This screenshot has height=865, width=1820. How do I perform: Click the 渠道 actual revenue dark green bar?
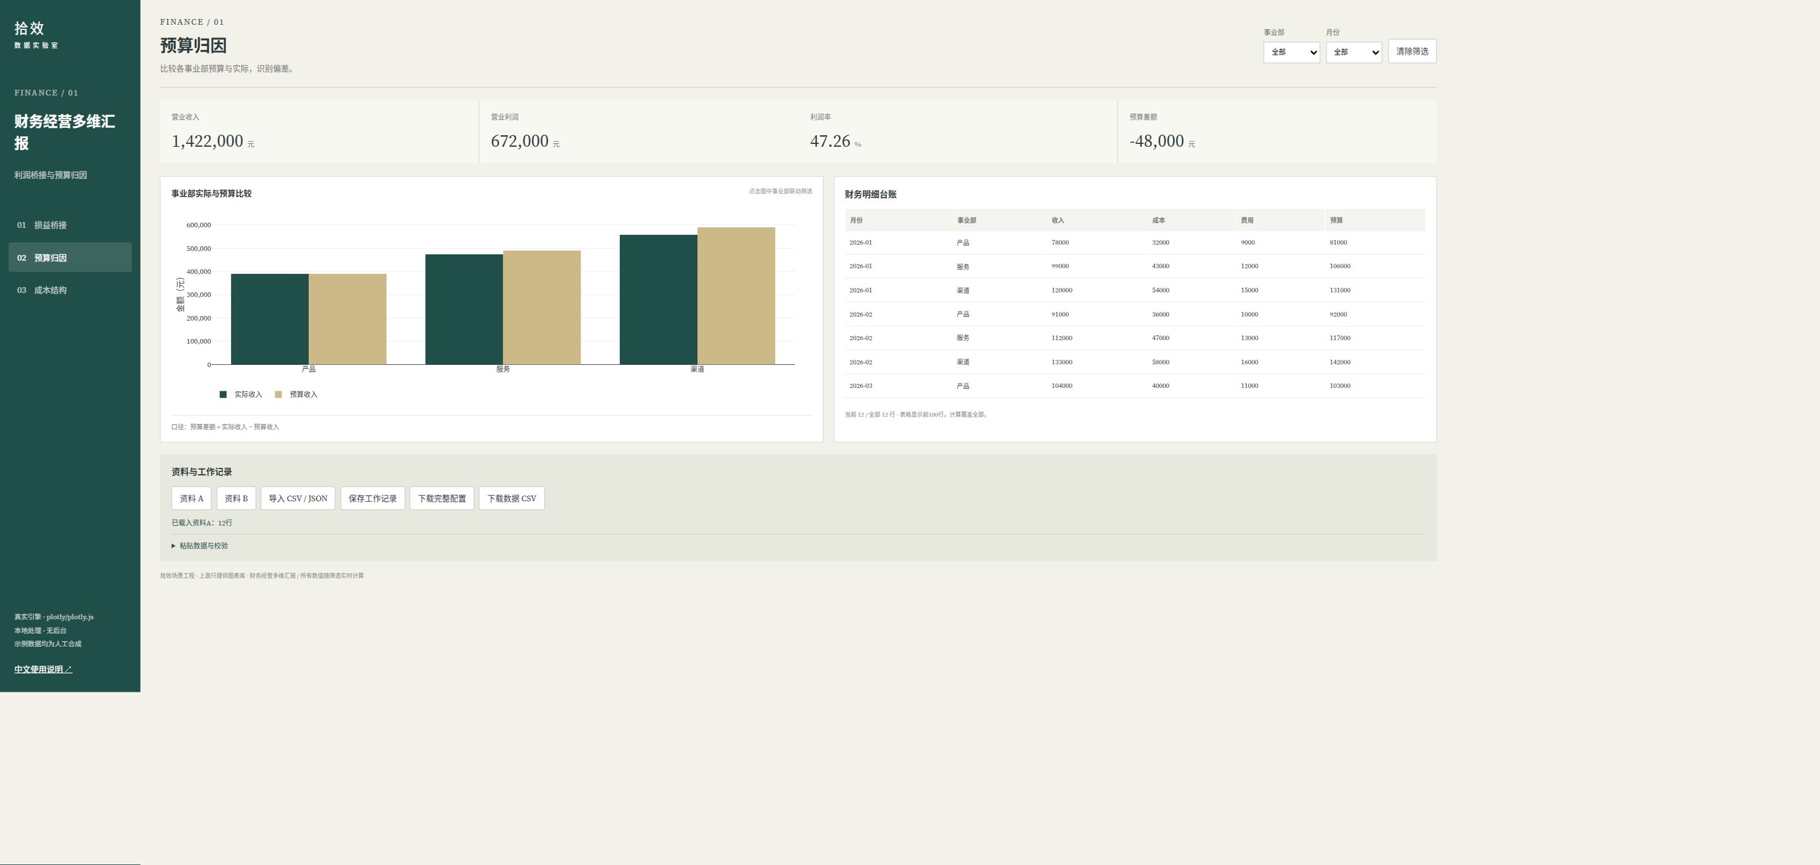point(658,300)
